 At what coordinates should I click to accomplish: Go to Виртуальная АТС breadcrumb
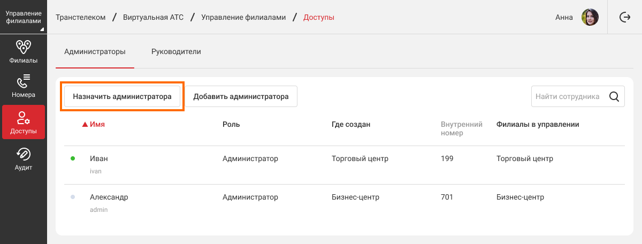pyautogui.click(x=154, y=17)
